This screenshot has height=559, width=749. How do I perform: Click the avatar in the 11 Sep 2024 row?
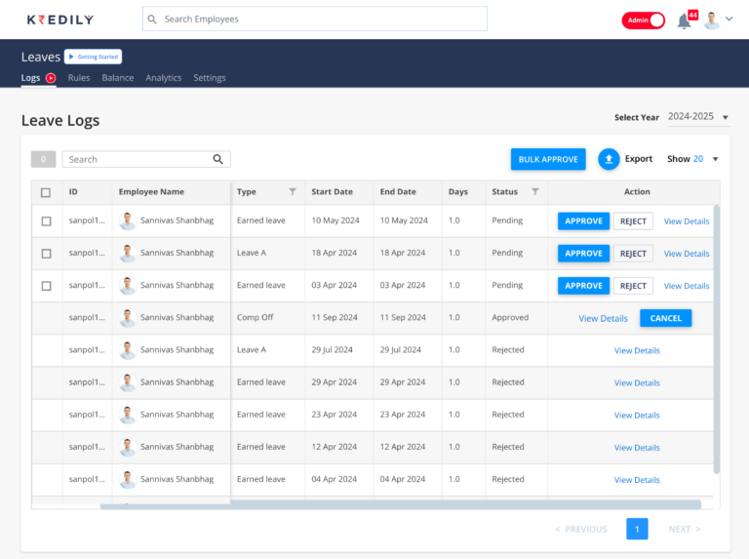pyautogui.click(x=128, y=318)
